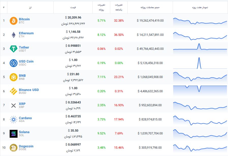Select the Solana price $ 35.50
The image size is (228, 156).
point(73,131)
